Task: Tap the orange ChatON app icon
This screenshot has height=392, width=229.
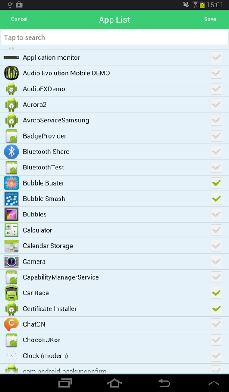Action: [11, 324]
